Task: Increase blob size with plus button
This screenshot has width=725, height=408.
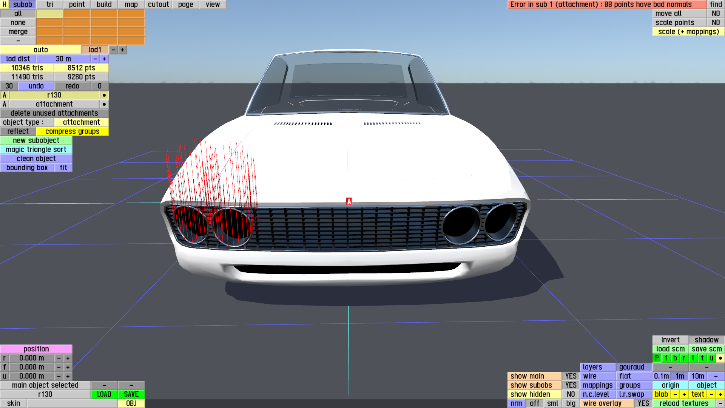Action: pyautogui.click(x=684, y=394)
